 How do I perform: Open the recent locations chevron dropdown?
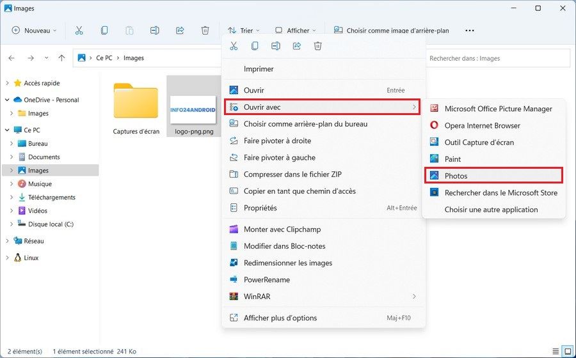46,58
